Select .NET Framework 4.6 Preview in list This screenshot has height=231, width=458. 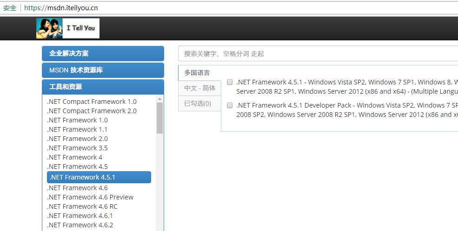coord(90,198)
